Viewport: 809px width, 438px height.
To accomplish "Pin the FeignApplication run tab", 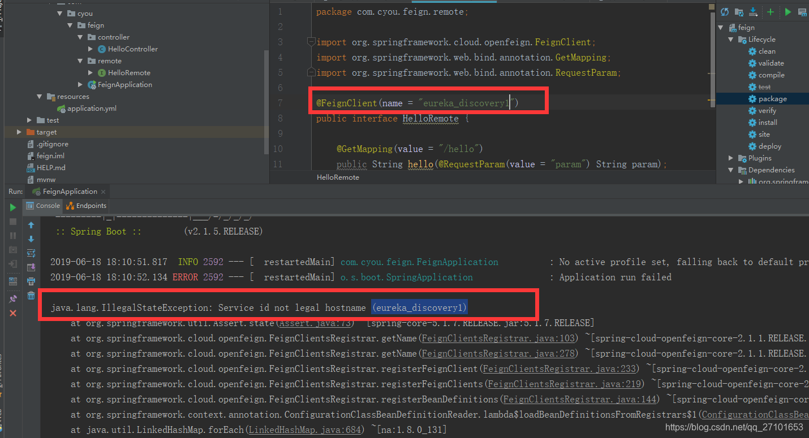I will (13, 298).
